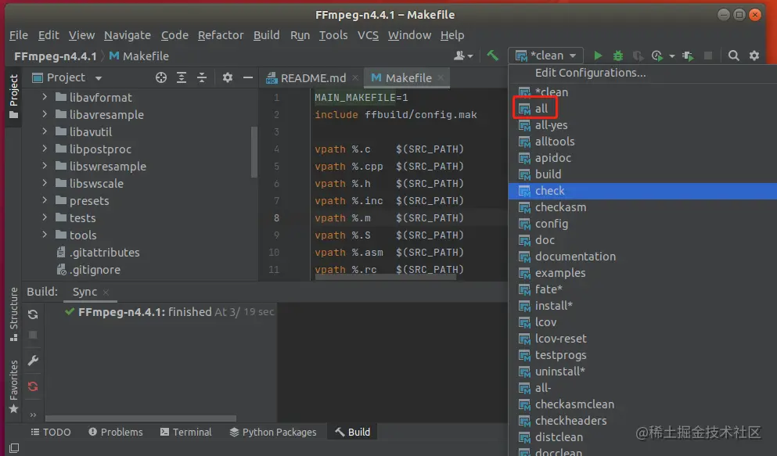Screen dimensions: 777x456
Task: Click the wrench icon in Build panel
Action: (x=33, y=361)
